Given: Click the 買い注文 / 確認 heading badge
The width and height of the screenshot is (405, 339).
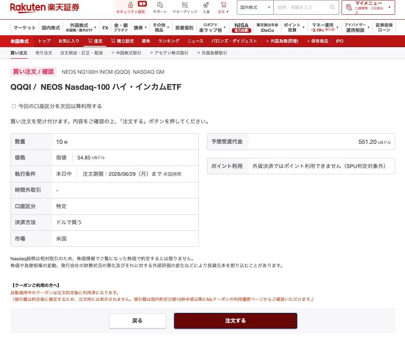Looking at the screenshot, I should pyautogui.click(x=33, y=72).
